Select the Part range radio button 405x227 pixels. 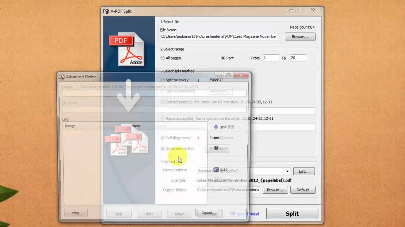(223, 58)
